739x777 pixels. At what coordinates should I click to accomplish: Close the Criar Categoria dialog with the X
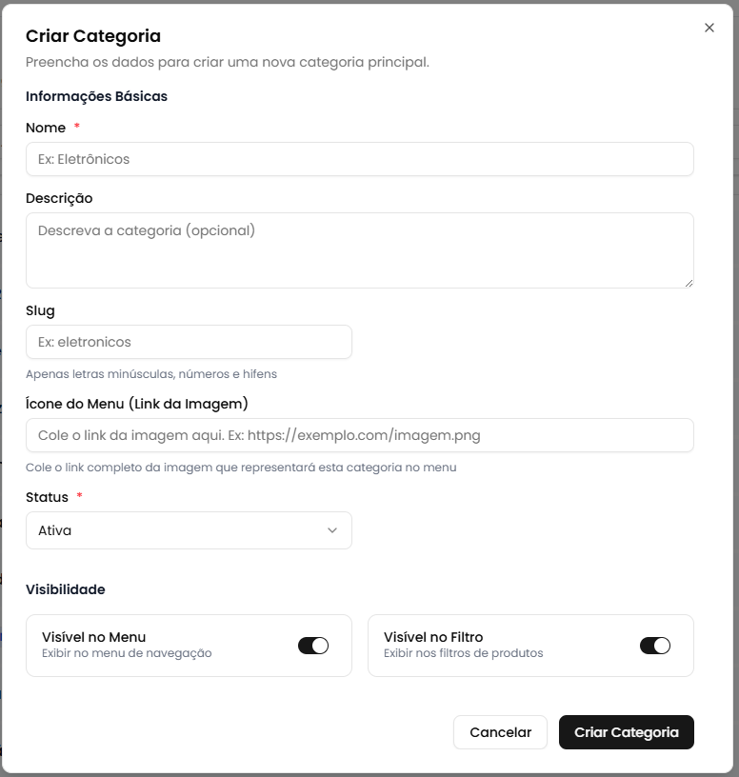click(709, 28)
